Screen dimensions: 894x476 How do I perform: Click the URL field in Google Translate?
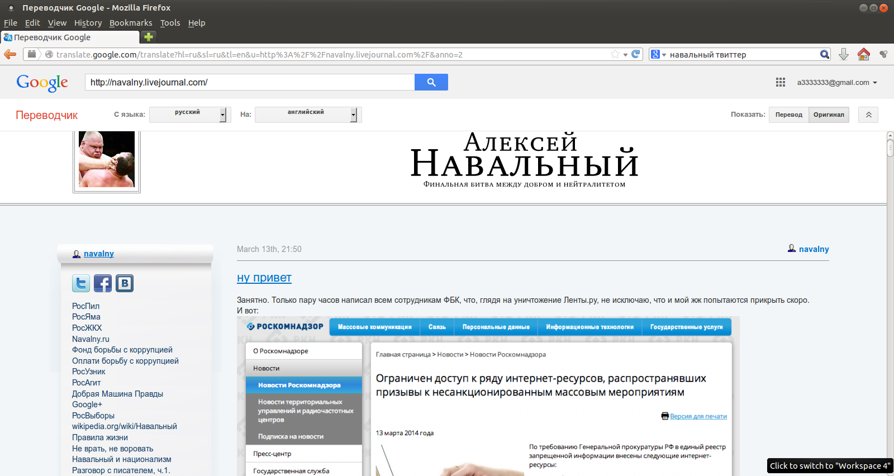pos(250,82)
